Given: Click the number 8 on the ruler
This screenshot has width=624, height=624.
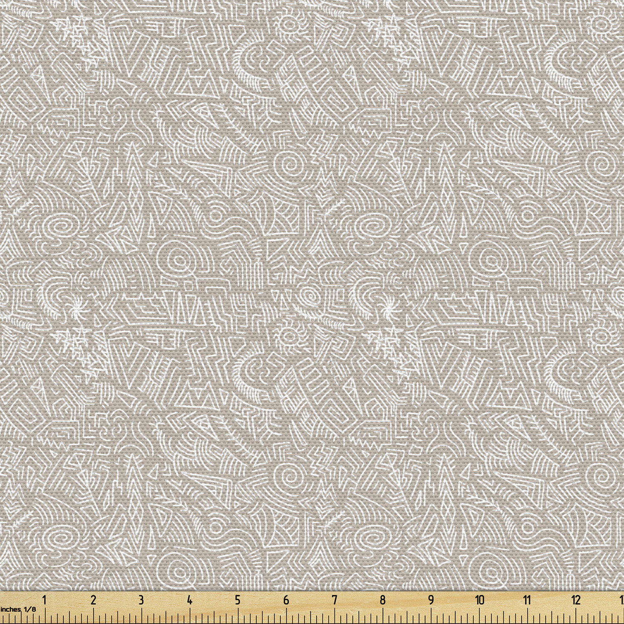Looking at the screenshot, I should coord(383,599).
